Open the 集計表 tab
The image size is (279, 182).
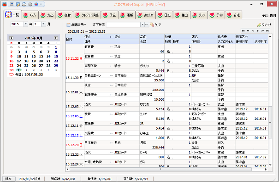(146, 15)
